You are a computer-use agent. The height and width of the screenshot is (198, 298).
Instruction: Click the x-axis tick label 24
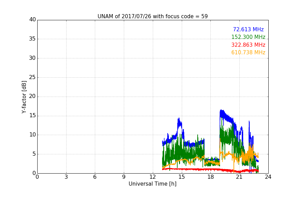[268, 177]
